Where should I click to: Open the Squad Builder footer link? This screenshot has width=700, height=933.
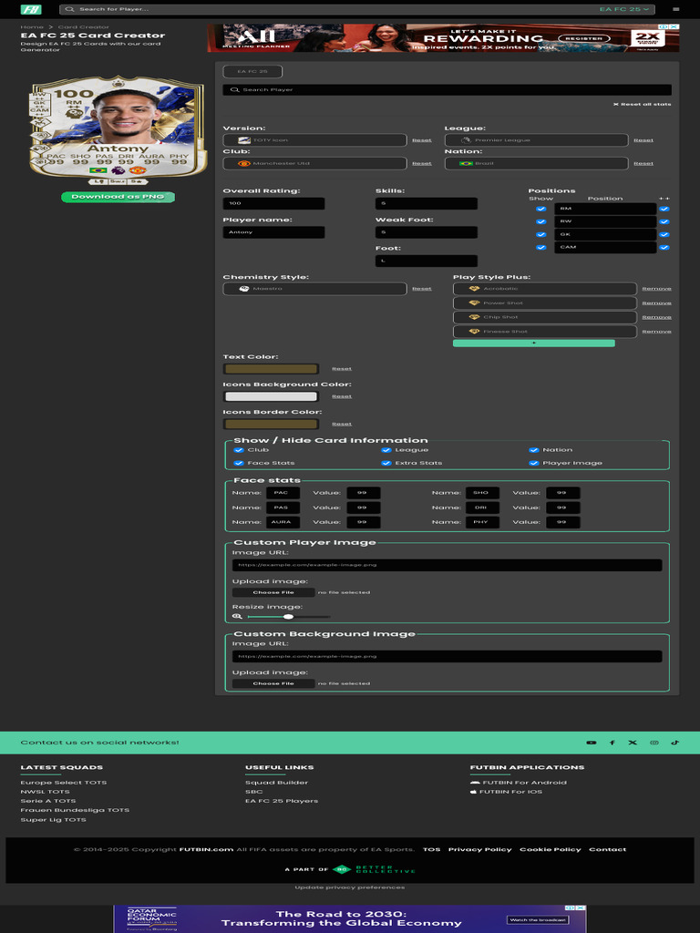277,783
